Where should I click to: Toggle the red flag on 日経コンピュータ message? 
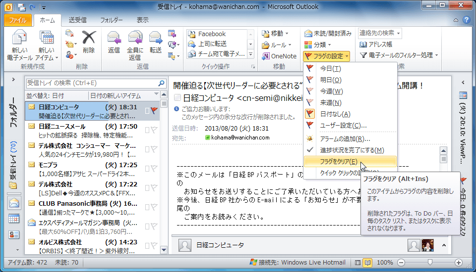click(x=154, y=111)
